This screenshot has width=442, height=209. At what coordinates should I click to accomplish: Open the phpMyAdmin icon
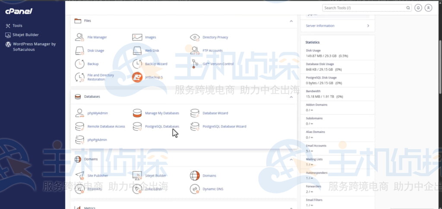pyautogui.click(x=80, y=113)
